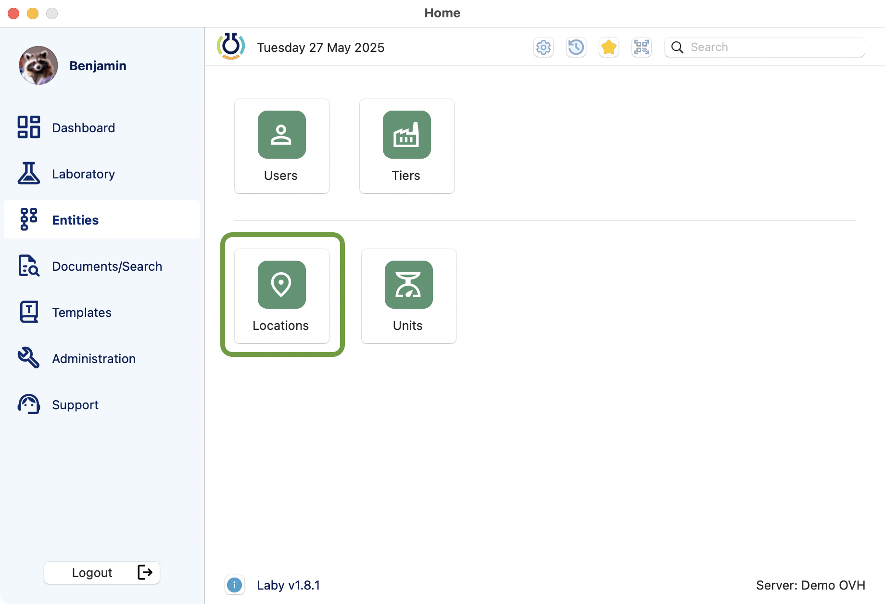Click Benjamin's raccoon profile avatar

pyautogui.click(x=38, y=65)
